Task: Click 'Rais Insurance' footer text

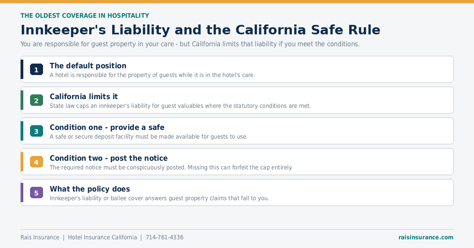Action: [40, 237]
